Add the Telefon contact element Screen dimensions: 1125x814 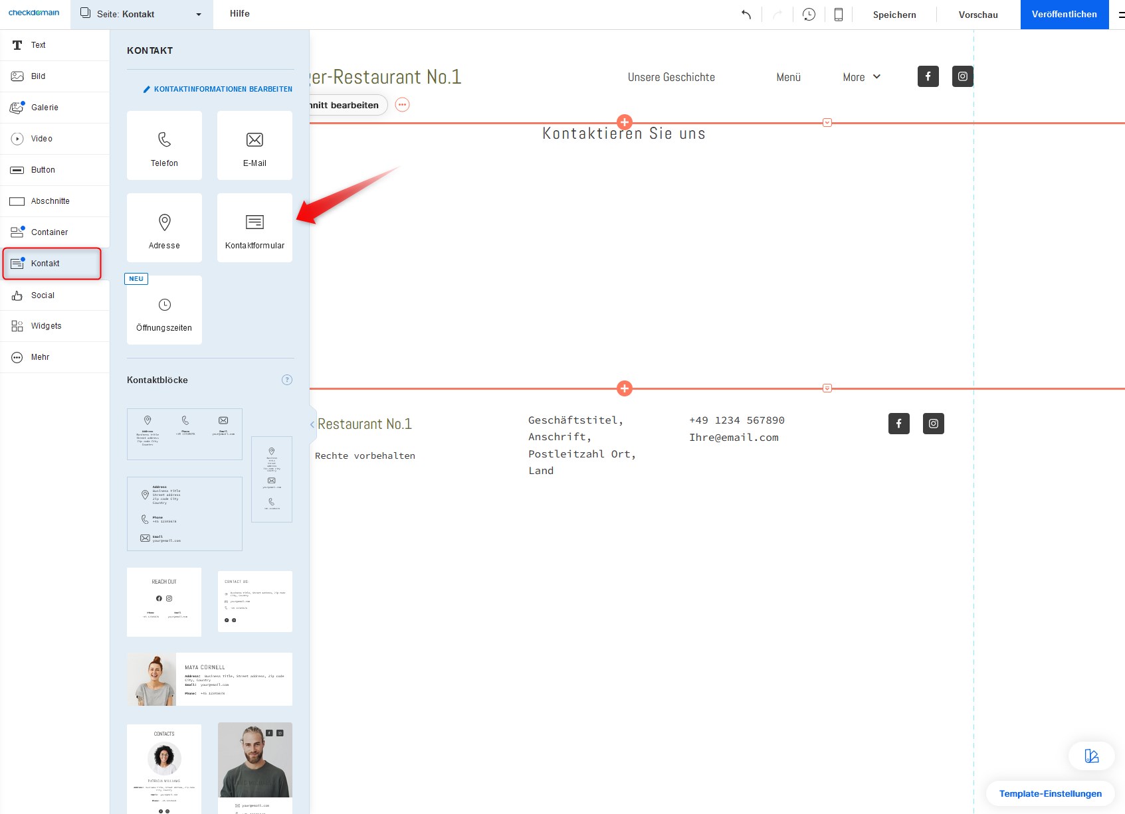tap(164, 145)
